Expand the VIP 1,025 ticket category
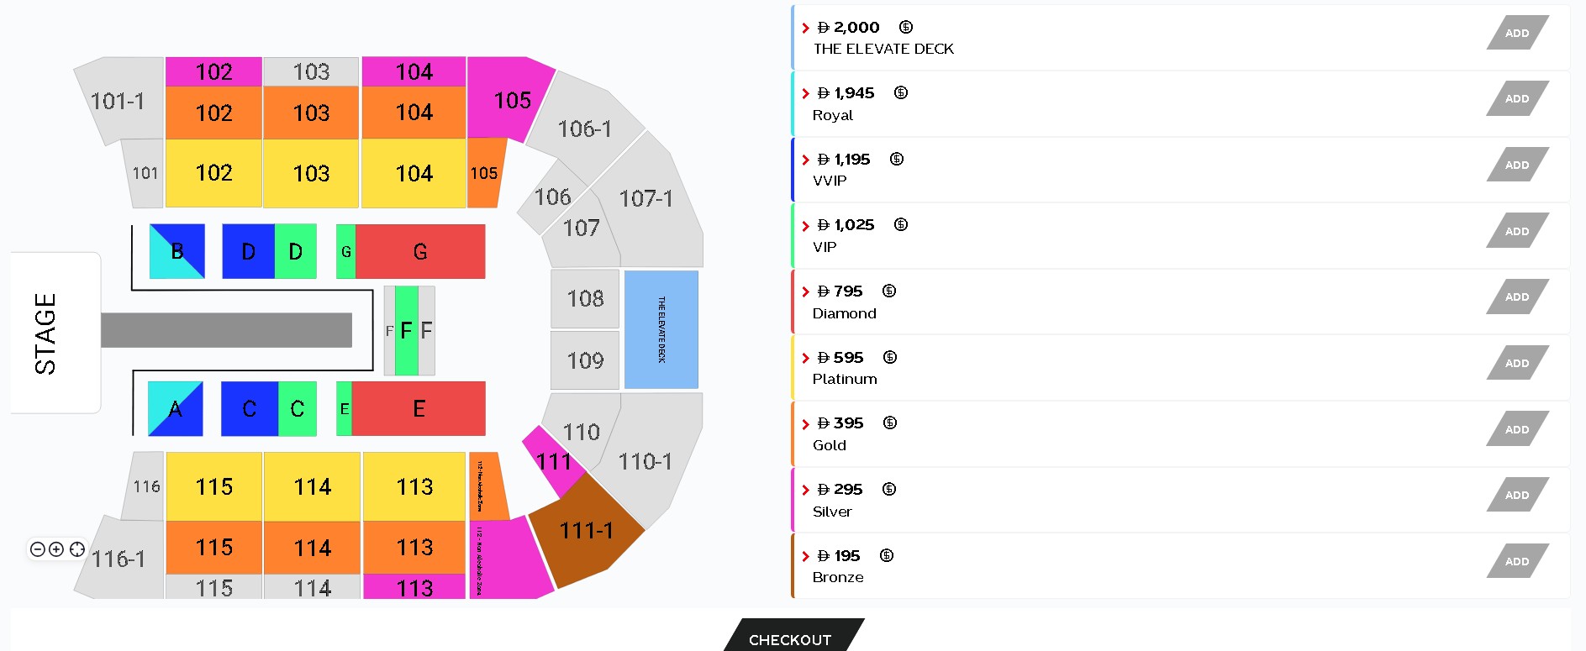This screenshot has width=1586, height=651. [x=806, y=226]
